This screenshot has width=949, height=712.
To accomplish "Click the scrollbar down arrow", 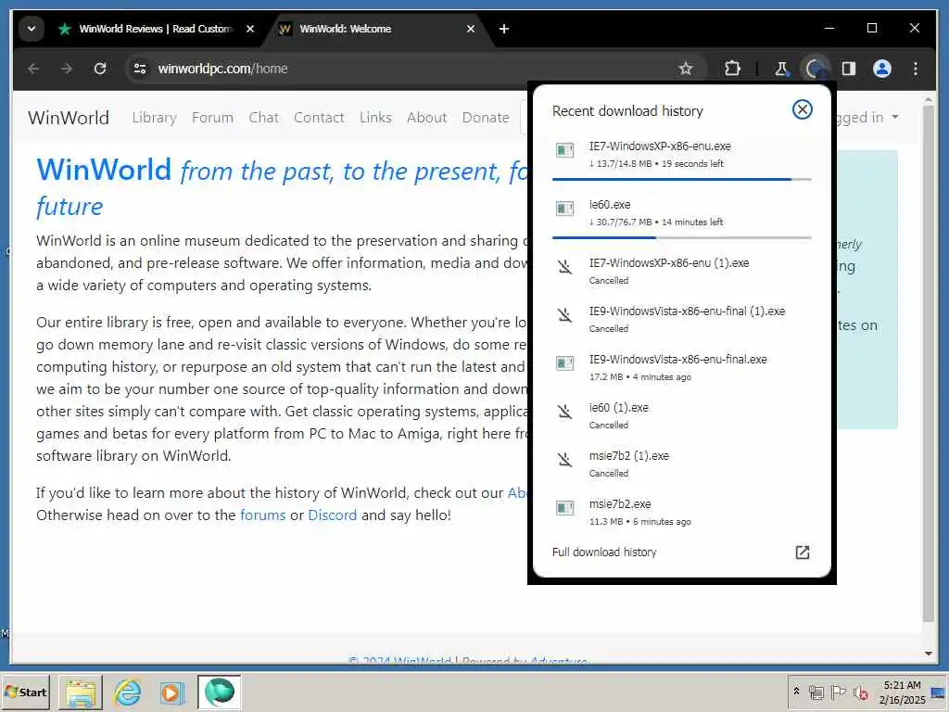I will pos(929,654).
